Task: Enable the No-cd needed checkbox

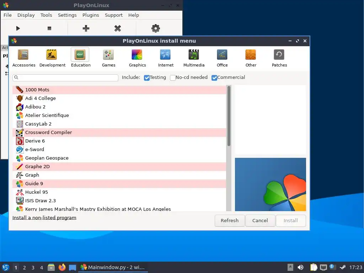Action: 172,78
